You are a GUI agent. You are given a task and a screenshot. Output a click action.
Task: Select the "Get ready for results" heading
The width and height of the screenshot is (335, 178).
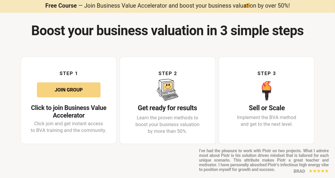point(167,108)
